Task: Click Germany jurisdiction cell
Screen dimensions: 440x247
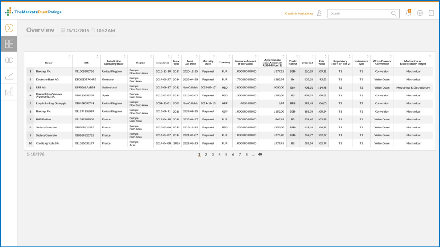Action: pyautogui.click(x=108, y=79)
